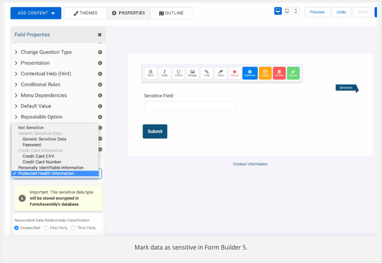Show info icon for Menu Dependencies
Image resolution: width=382 pixels, height=263 pixels.
click(100, 95)
